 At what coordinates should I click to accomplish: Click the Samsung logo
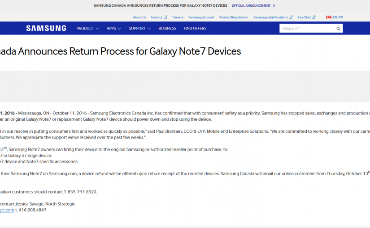tap(46, 28)
